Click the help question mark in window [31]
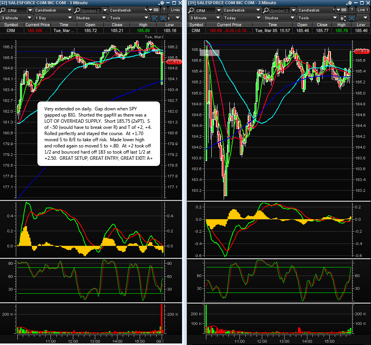Image resolution: width=371 pixels, height=345 pixels. 352,10
